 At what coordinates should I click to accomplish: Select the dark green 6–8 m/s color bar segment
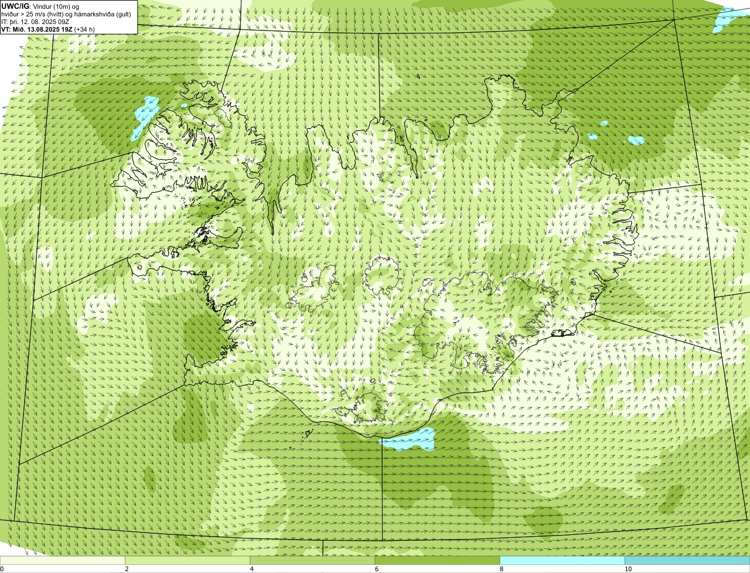coord(437,560)
